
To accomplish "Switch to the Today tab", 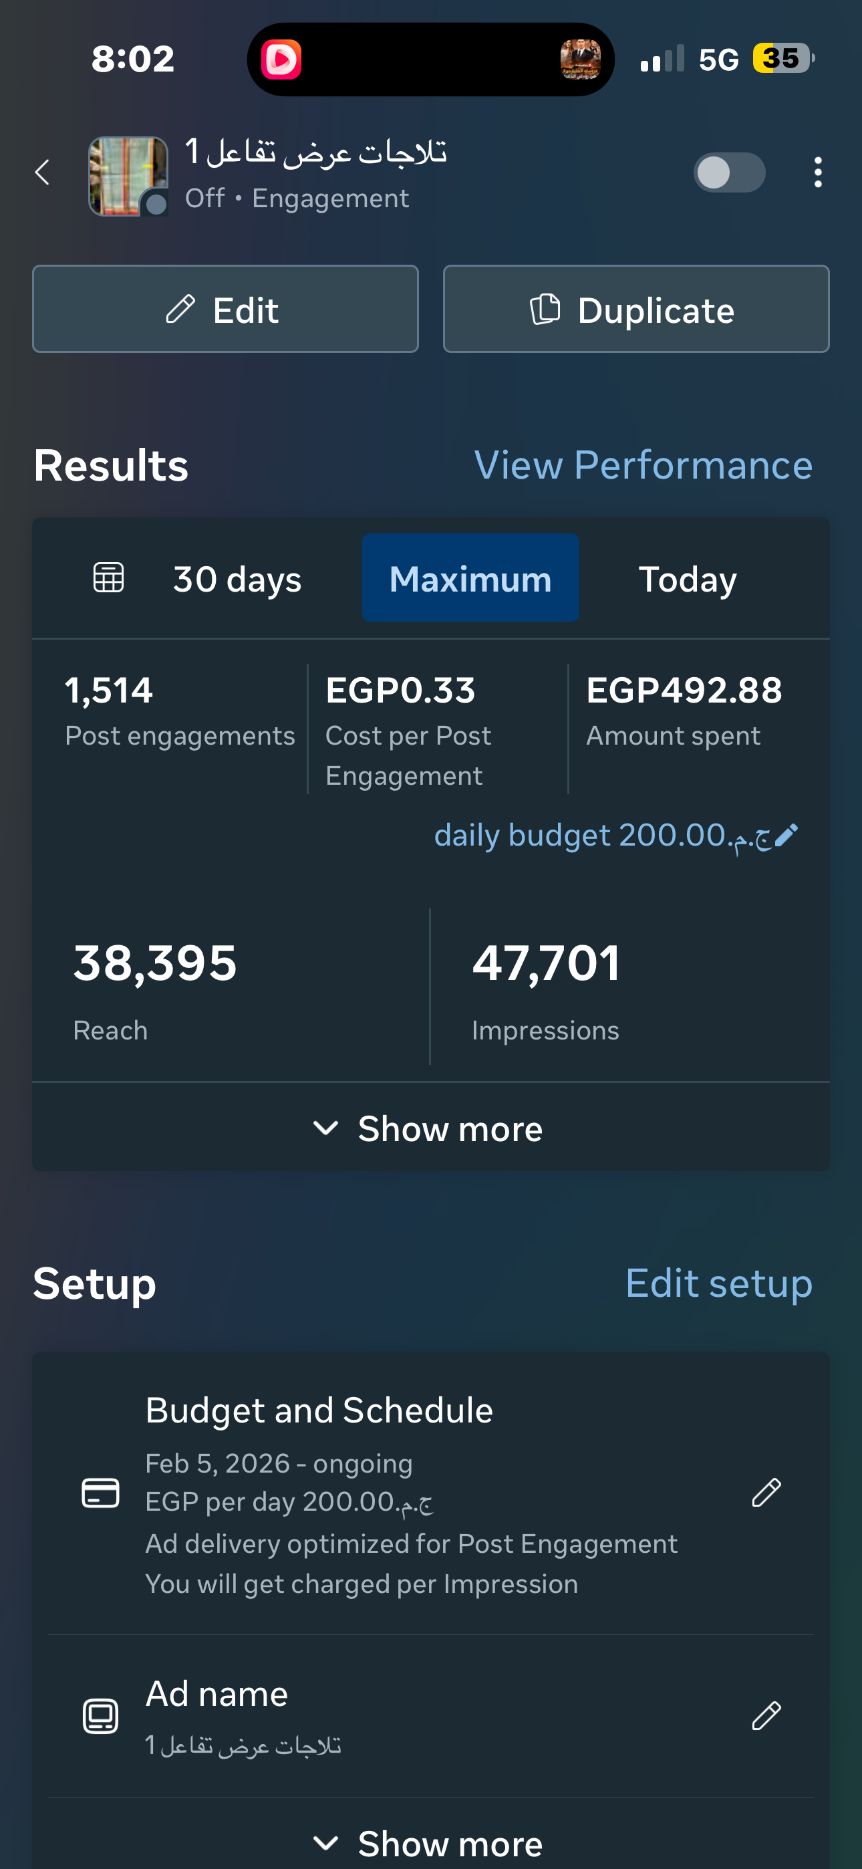I will (x=687, y=579).
